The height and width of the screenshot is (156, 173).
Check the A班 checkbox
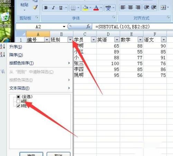click(x=18, y=101)
